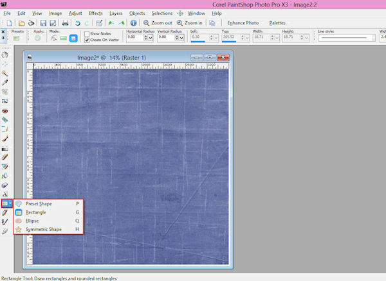Click the Resize icon in toolbar
This screenshot has width=386, height=281.
(99, 23)
